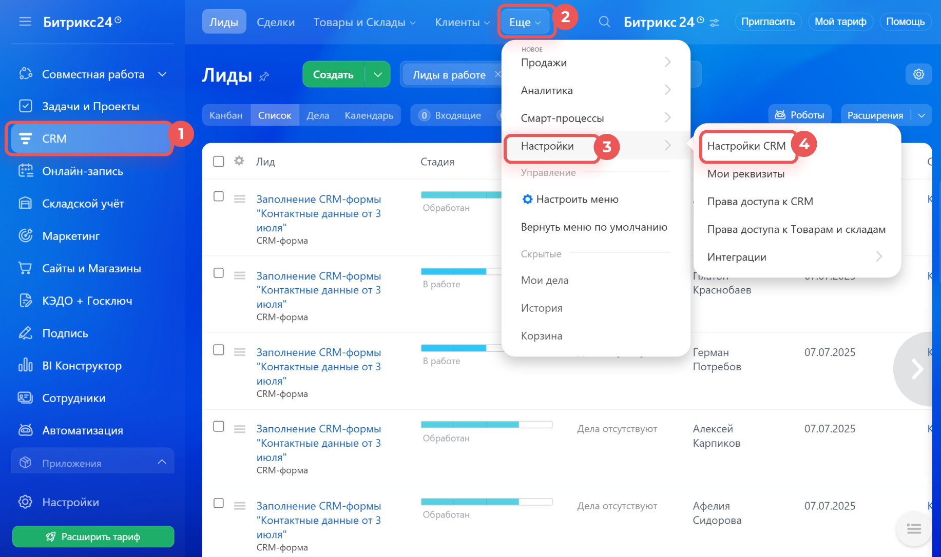Click the search magnifier icon in top bar
Screen dimensions: 941x557
pos(605,22)
